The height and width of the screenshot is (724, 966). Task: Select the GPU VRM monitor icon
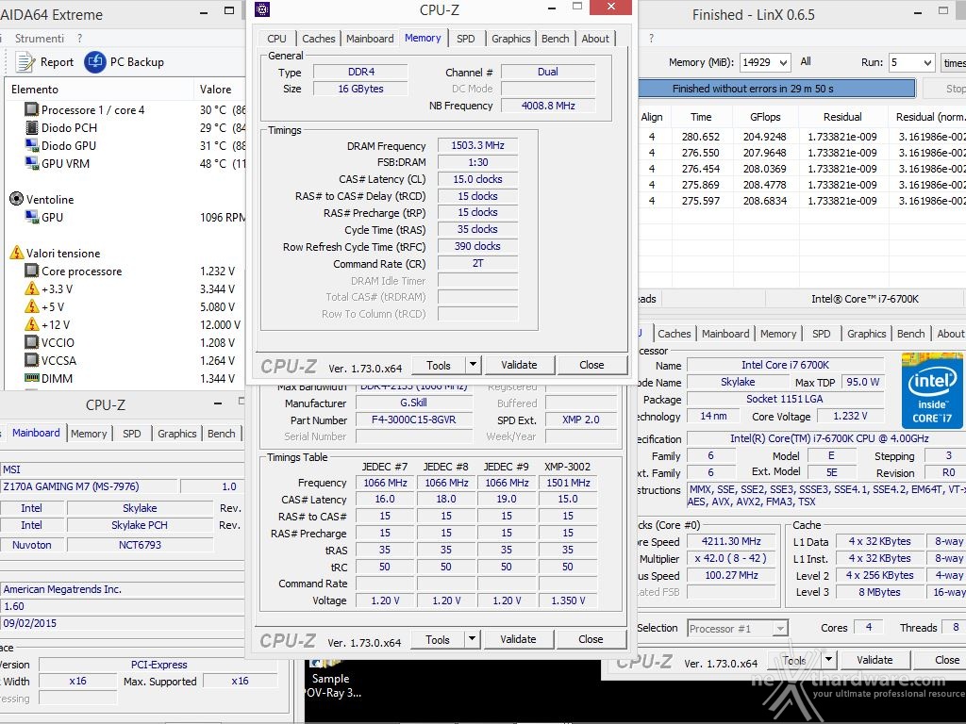pos(31,163)
